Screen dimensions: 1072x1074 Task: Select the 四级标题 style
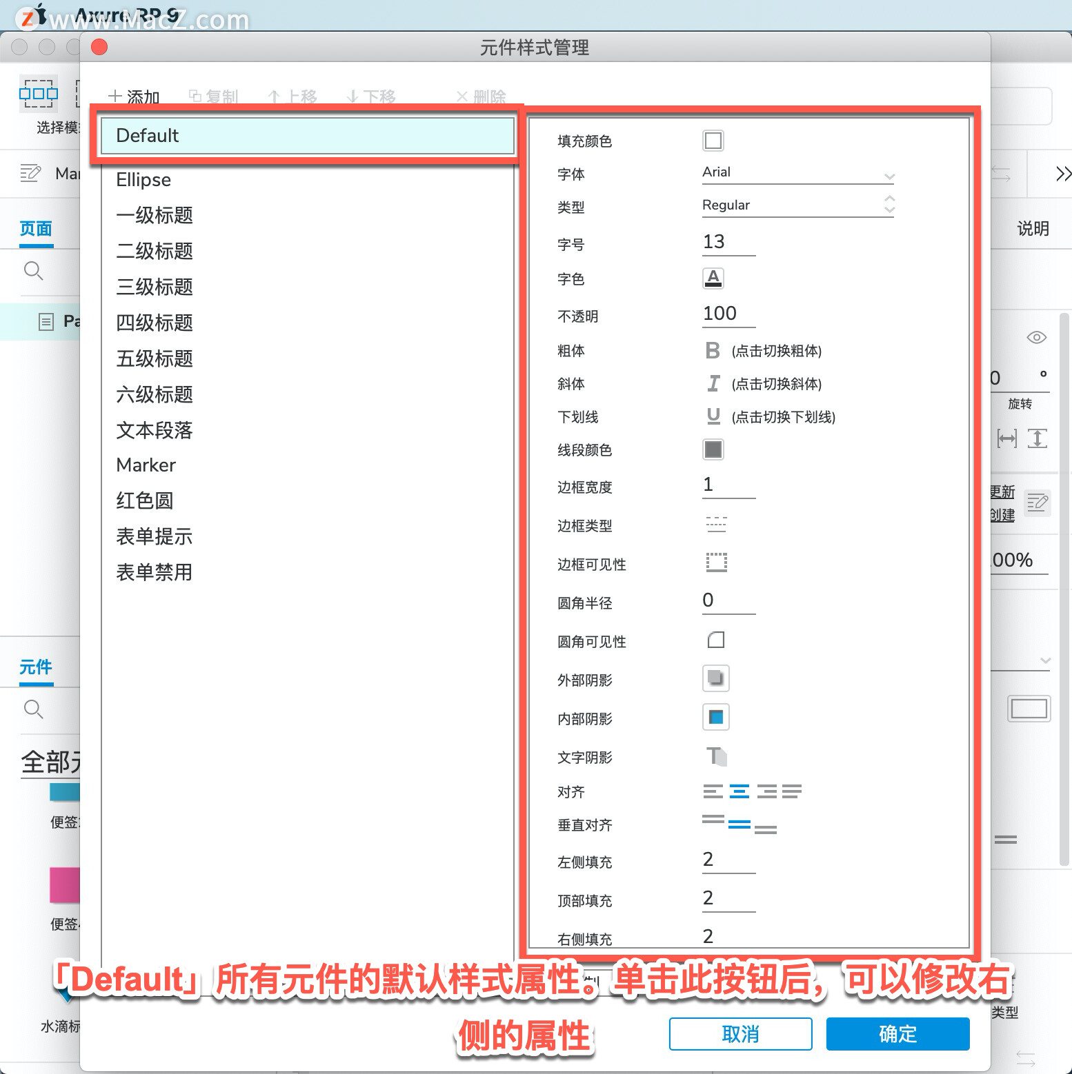[x=308, y=323]
